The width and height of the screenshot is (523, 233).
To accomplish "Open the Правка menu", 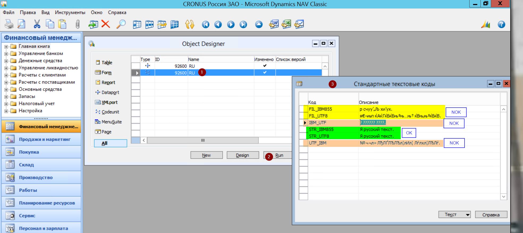I will [x=28, y=12].
